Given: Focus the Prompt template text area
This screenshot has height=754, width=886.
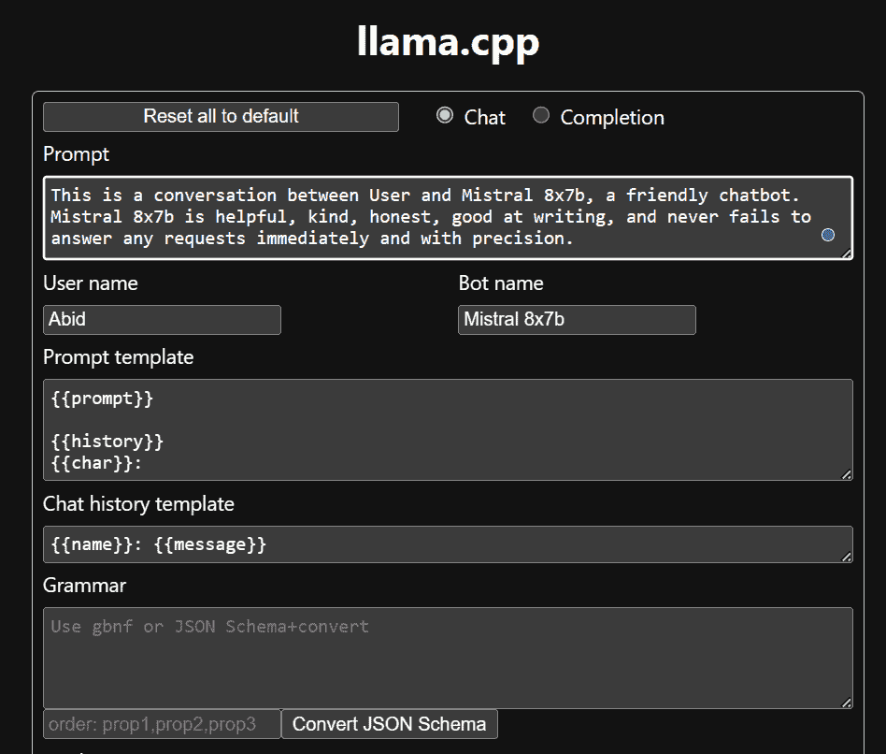Looking at the screenshot, I should coord(447,429).
